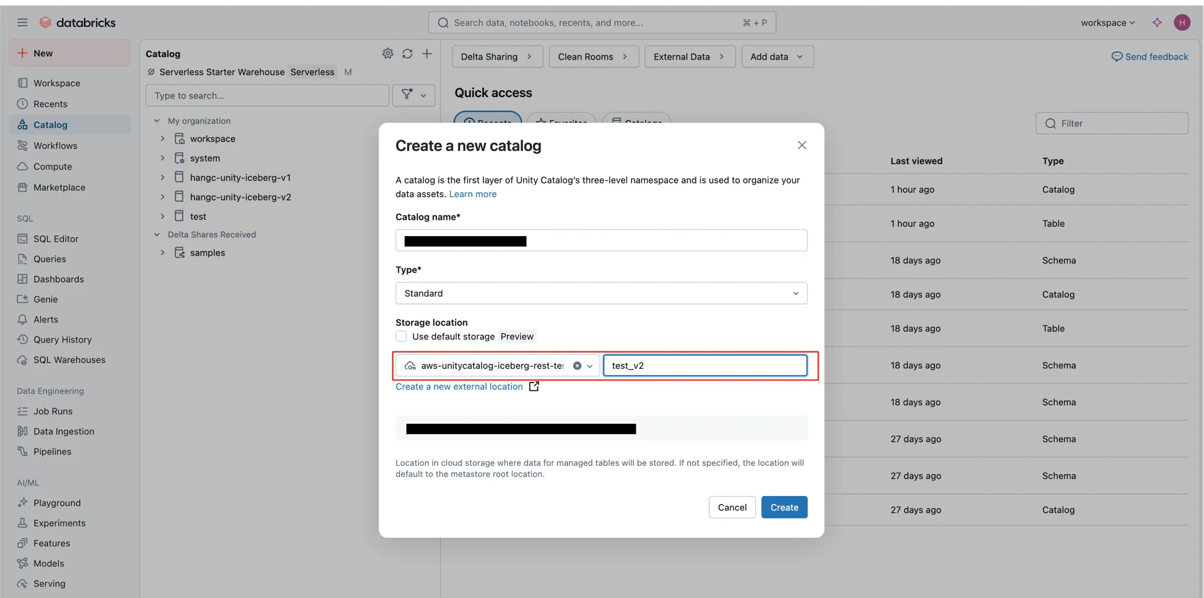Open SQL Warehouses
This screenshot has width=1204, height=598.
[x=69, y=360]
